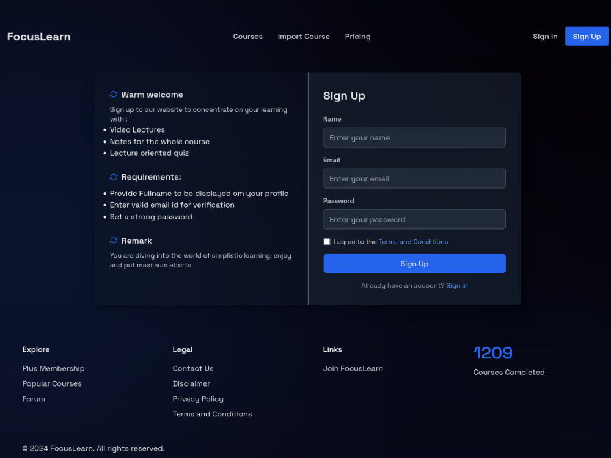Open footer Terms and Conditions link

click(x=212, y=414)
